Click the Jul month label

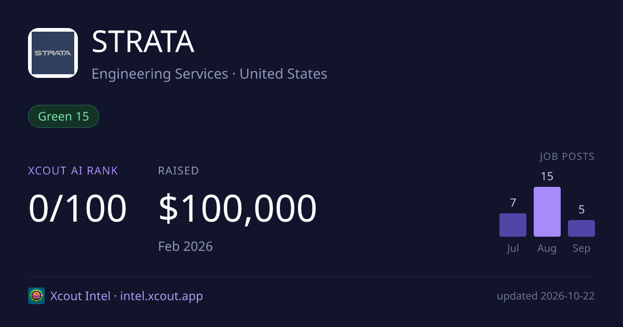pyautogui.click(x=513, y=249)
